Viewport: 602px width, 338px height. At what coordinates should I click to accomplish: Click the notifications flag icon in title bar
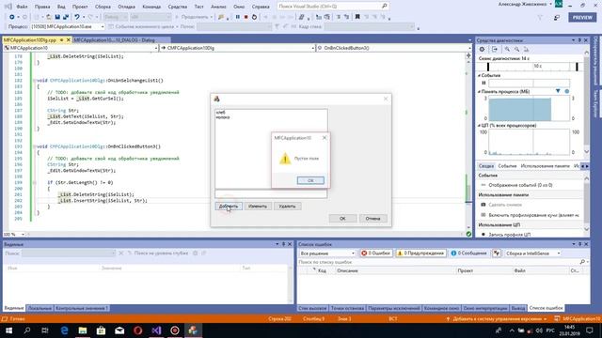pos(540,18)
